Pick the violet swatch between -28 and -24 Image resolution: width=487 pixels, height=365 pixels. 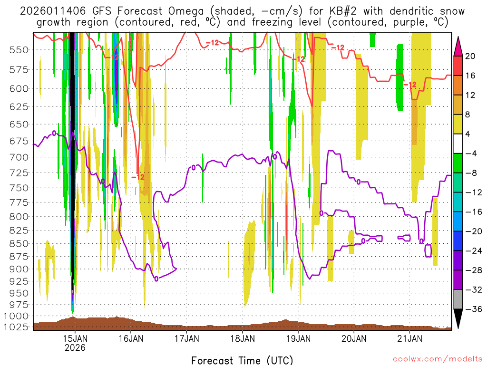[458, 260]
